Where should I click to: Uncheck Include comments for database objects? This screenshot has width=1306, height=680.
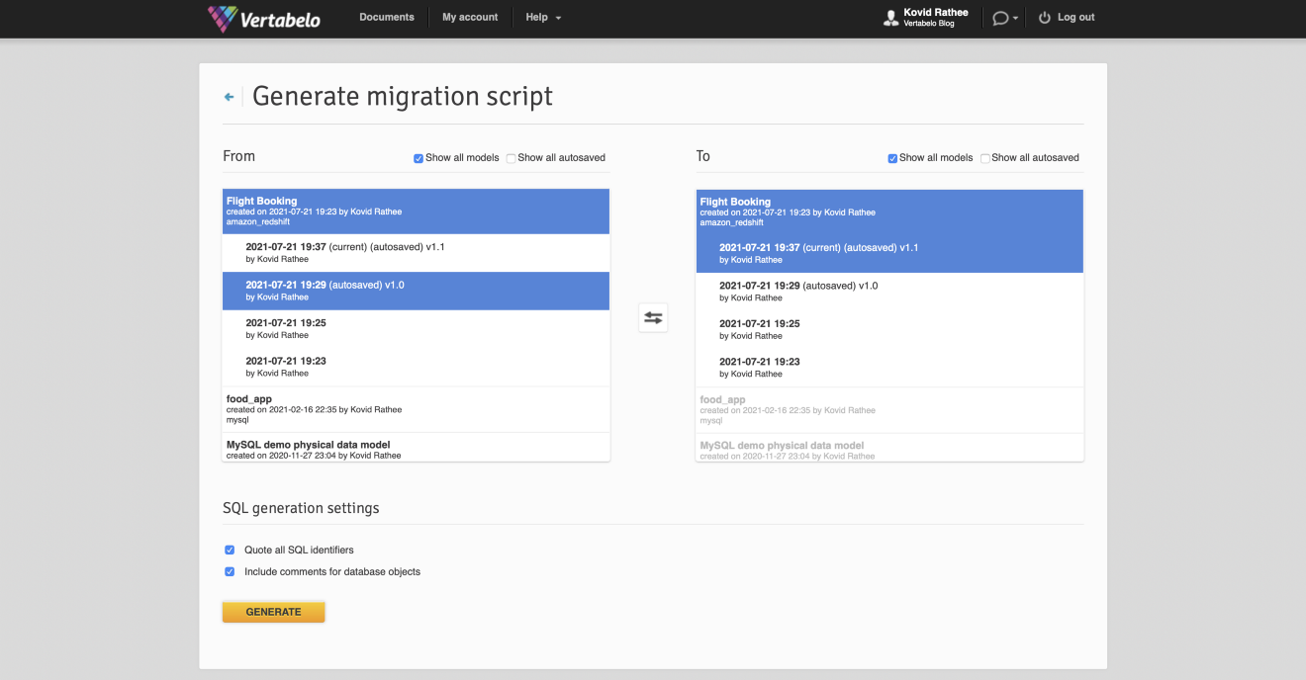click(230, 571)
